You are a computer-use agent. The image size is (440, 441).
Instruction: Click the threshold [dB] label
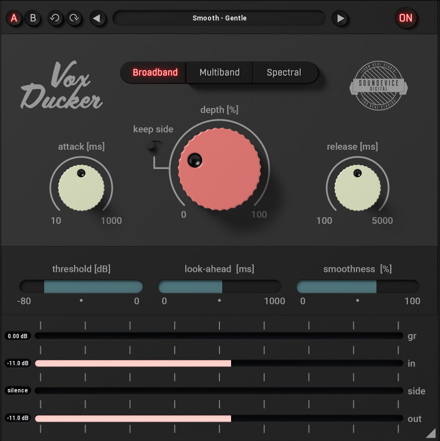[81, 269]
